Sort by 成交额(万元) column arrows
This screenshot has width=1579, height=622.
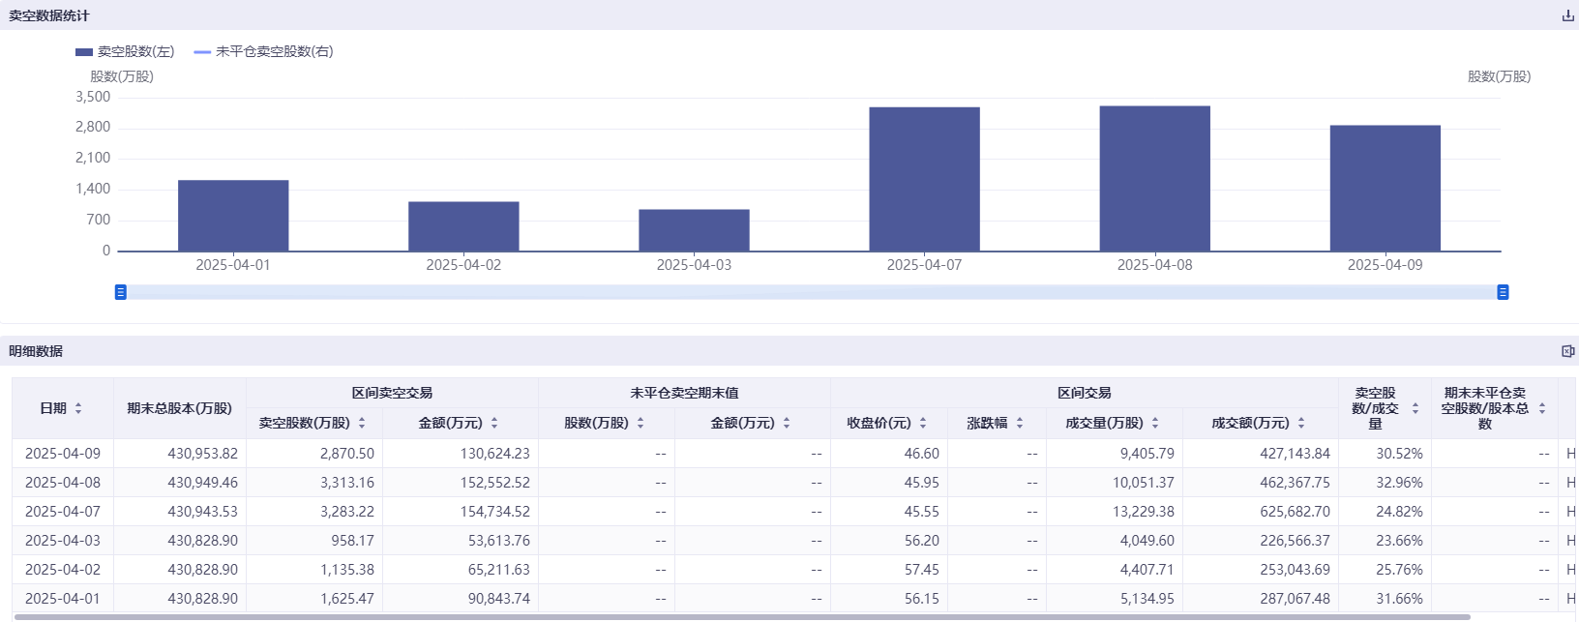point(1301,423)
